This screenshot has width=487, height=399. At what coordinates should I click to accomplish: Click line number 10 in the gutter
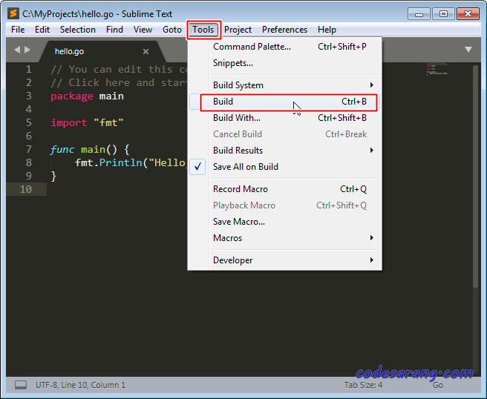click(x=26, y=189)
